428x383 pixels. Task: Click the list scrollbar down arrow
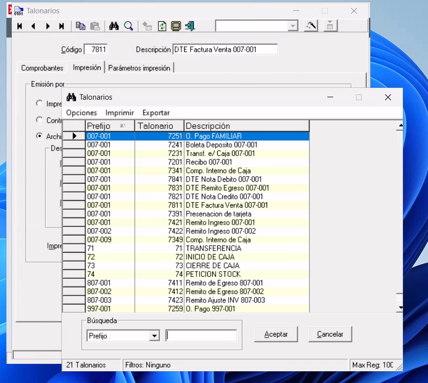400,308
